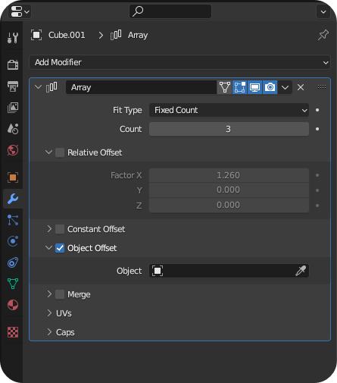
Task: Animate Count property dot
Action: click(x=317, y=129)
